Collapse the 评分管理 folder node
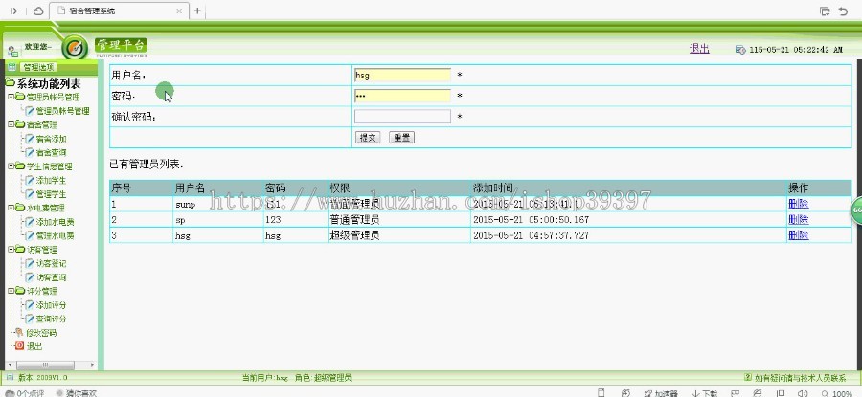 click(11, 291)
